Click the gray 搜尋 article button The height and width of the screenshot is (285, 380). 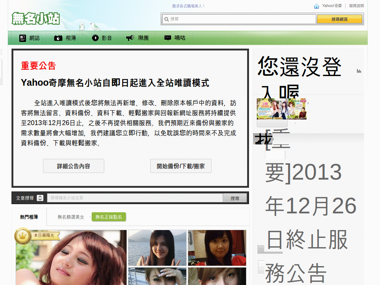coord(235,198)
